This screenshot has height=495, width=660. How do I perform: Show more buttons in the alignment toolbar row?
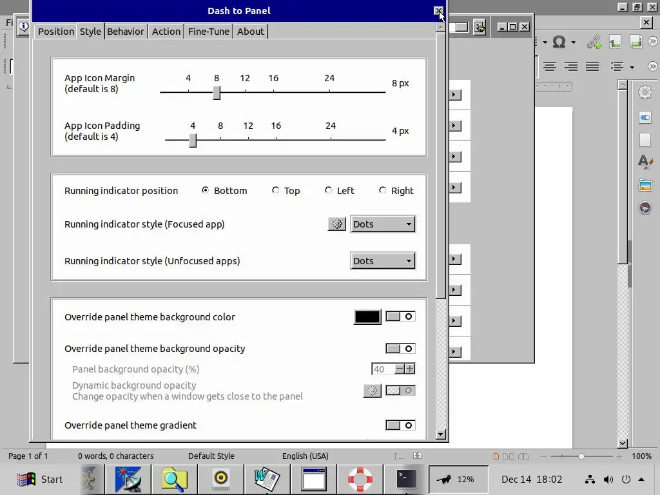coord(652,66)
